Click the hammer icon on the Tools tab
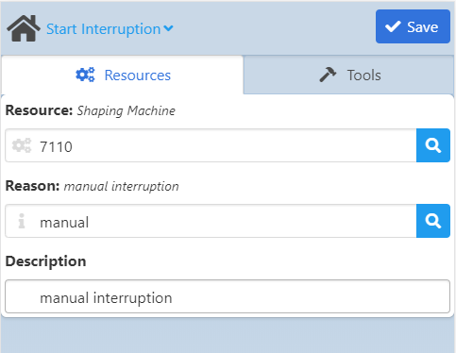This screenshot has width=456, height=353. point(328,75)
